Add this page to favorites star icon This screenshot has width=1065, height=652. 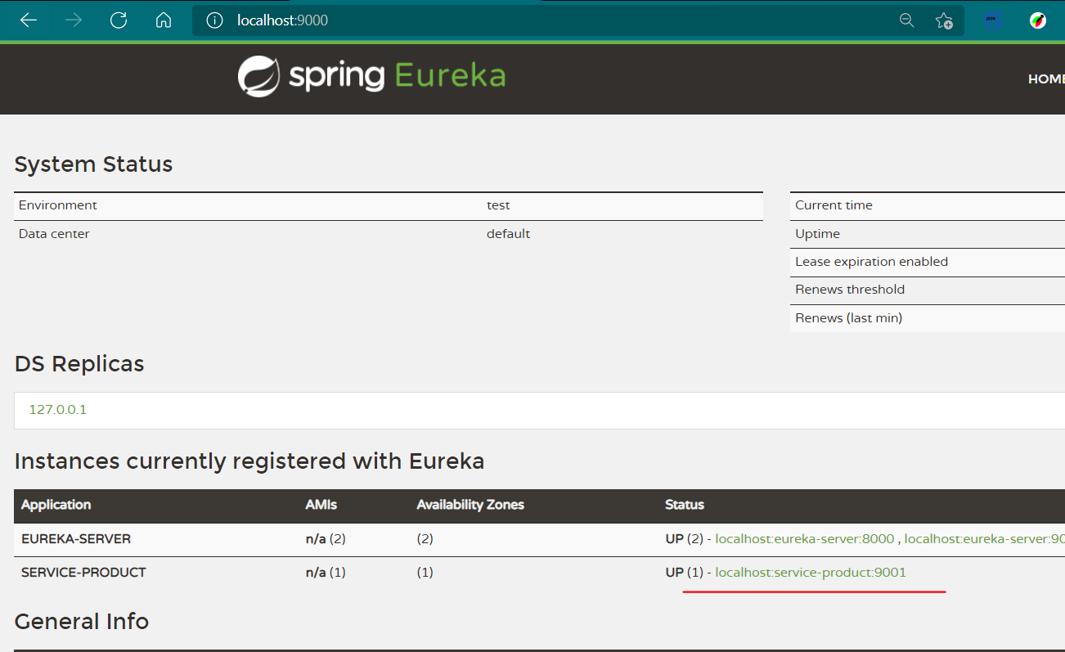944,20
